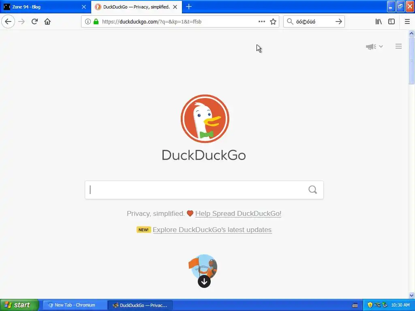The width and height of the screenshot is (415, 311).
Task: Open Explore DuckDuckGo's latest updates link
Action: pyautogui.click(x=212, y=230)
